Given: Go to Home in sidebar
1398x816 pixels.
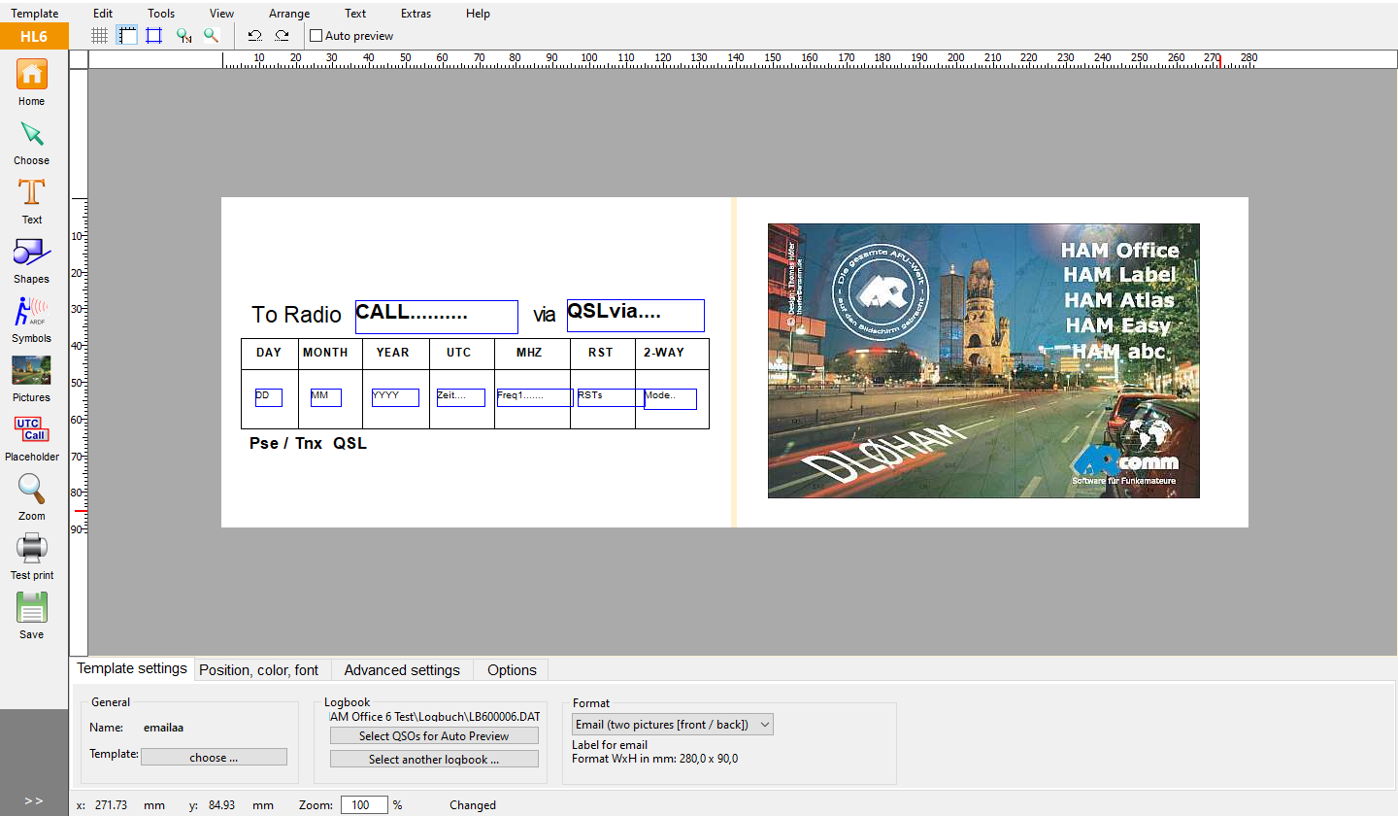Looking at the screenshot, I should (31, 83).
